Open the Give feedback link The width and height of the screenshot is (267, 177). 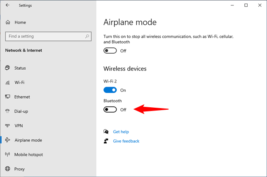click(126, 141)
